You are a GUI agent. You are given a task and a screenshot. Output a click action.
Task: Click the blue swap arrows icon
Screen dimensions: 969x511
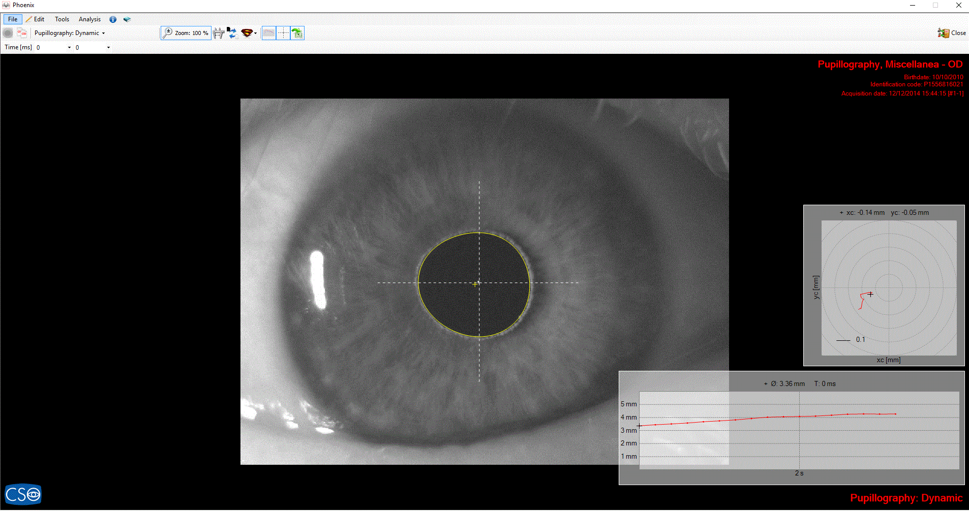(232, 34)
